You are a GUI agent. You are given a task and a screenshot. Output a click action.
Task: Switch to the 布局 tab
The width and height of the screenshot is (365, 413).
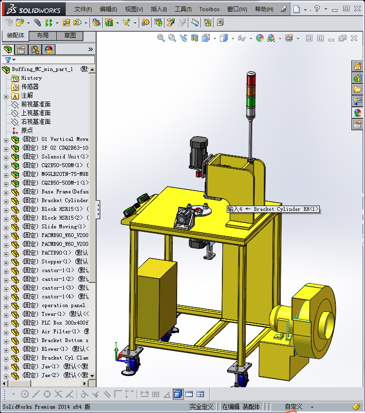point(42,35)
